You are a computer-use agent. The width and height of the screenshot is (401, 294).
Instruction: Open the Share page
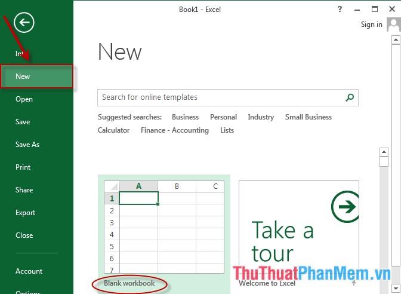(x=24, y=190)
